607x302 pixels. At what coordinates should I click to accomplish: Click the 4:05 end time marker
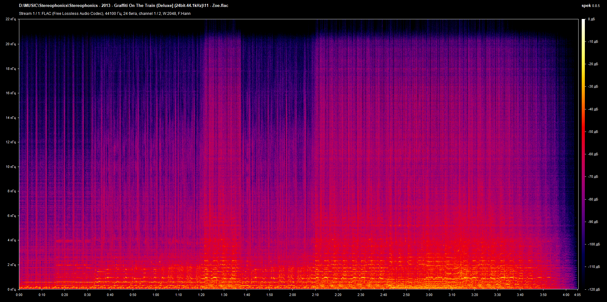[577, 295]
